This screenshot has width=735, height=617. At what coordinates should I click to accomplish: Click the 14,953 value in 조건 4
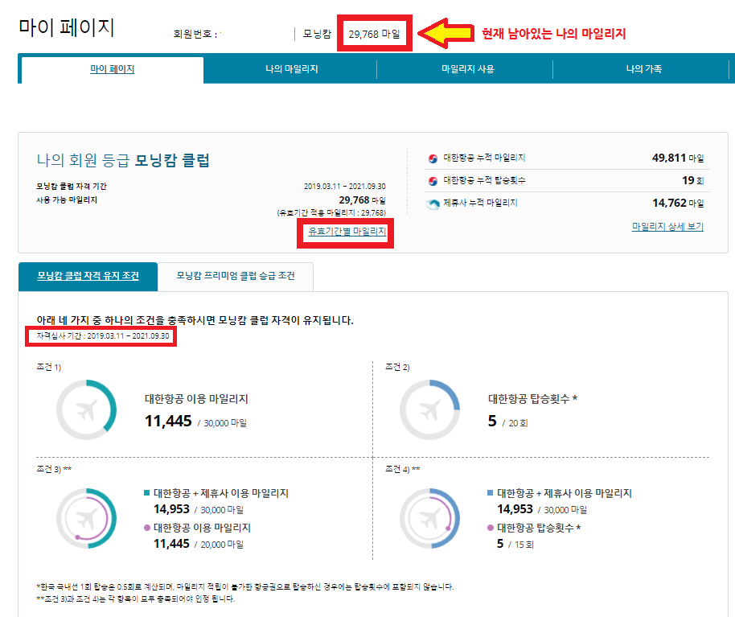(515, 509)
